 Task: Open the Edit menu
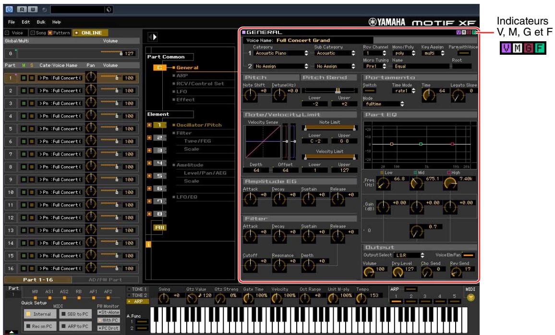point(26,22)
